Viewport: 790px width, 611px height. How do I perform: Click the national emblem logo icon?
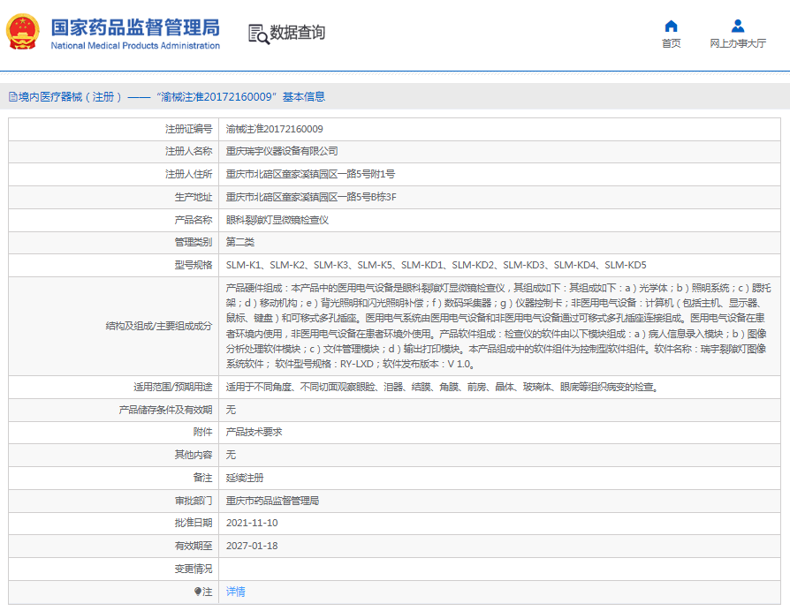23,32
